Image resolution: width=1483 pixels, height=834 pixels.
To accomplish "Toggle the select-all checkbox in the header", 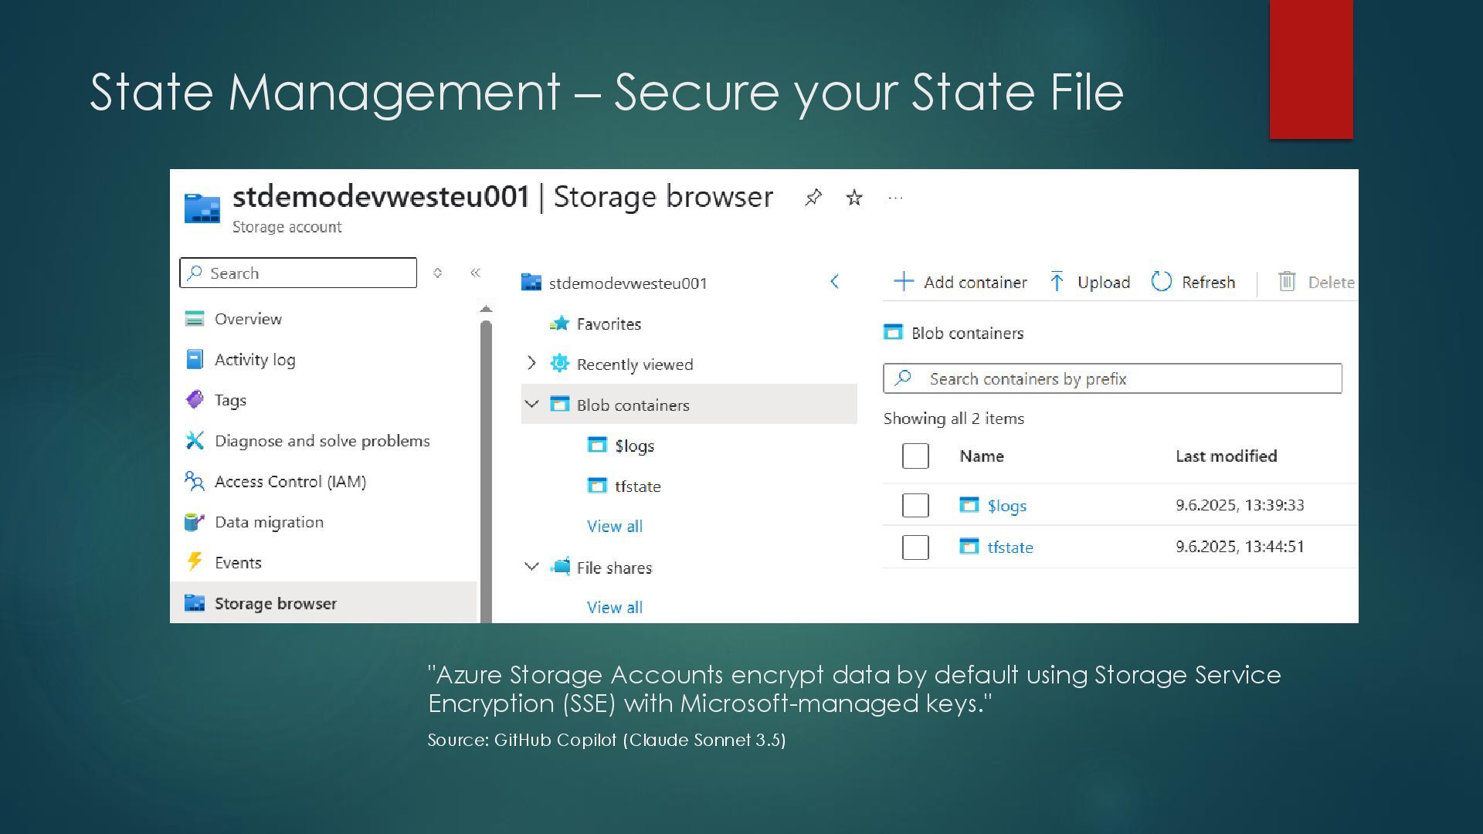I will tap(915, 456).
